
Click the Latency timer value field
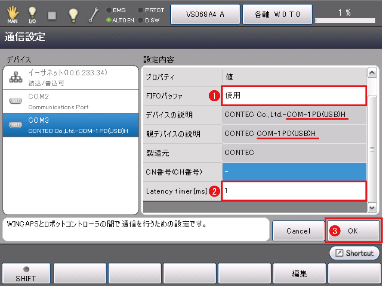[x=294, y=191]
